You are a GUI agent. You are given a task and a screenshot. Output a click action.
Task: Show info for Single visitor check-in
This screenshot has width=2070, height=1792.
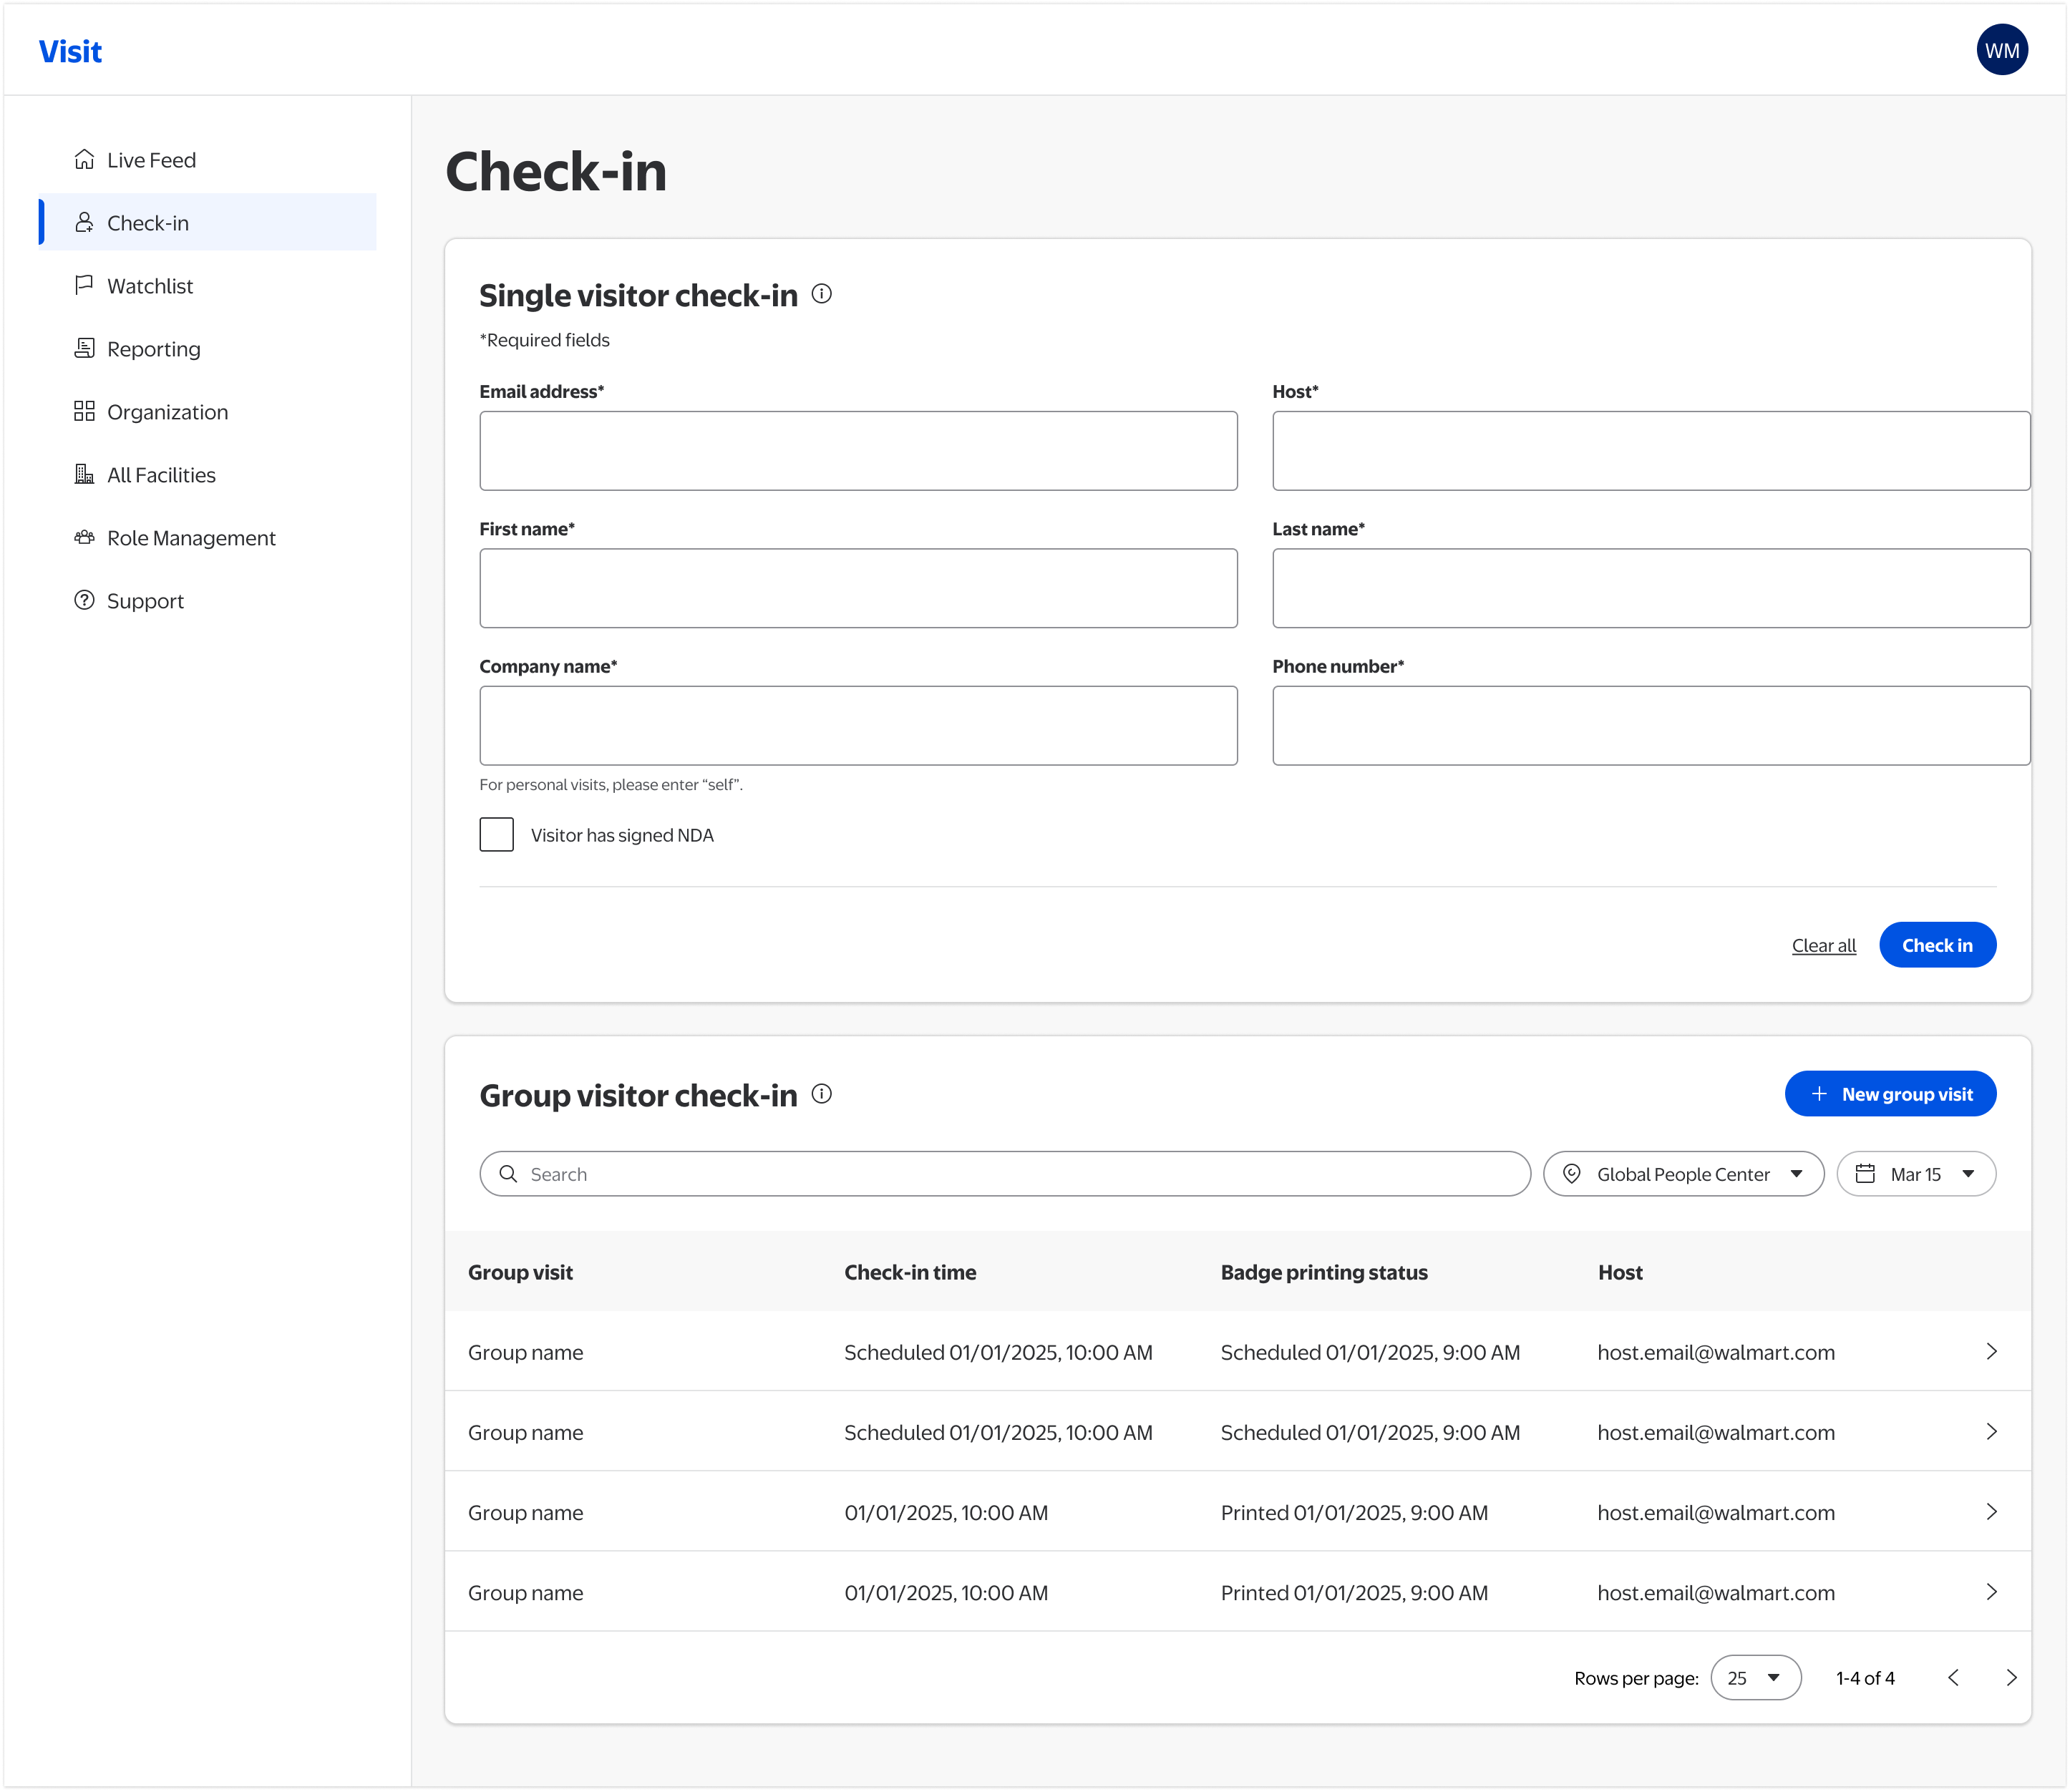[821, 294]
